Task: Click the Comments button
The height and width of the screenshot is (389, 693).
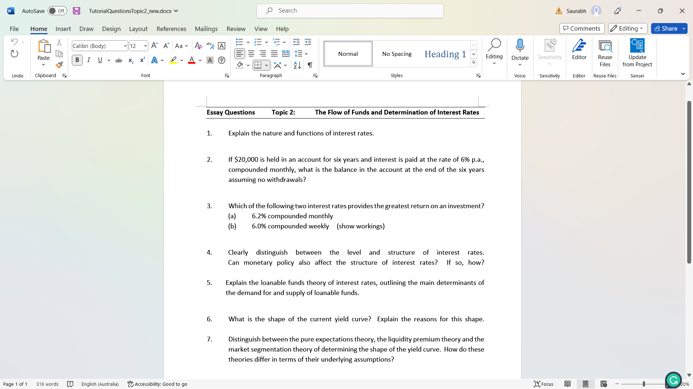Action: [x=581, y=28]
